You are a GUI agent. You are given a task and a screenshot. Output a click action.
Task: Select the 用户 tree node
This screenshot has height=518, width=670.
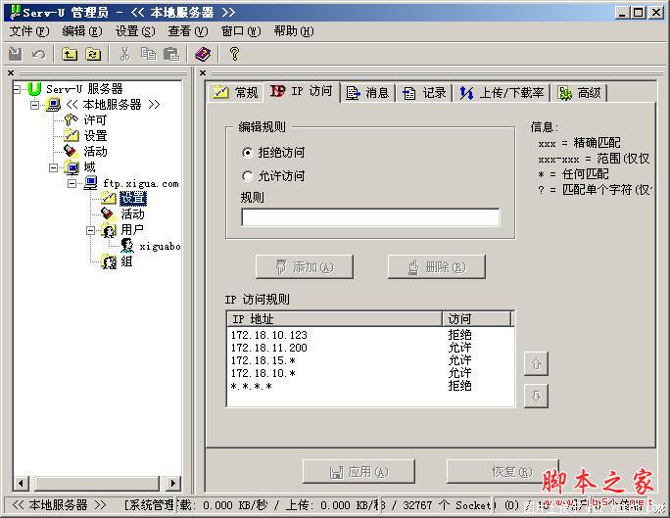coord(132,229)
